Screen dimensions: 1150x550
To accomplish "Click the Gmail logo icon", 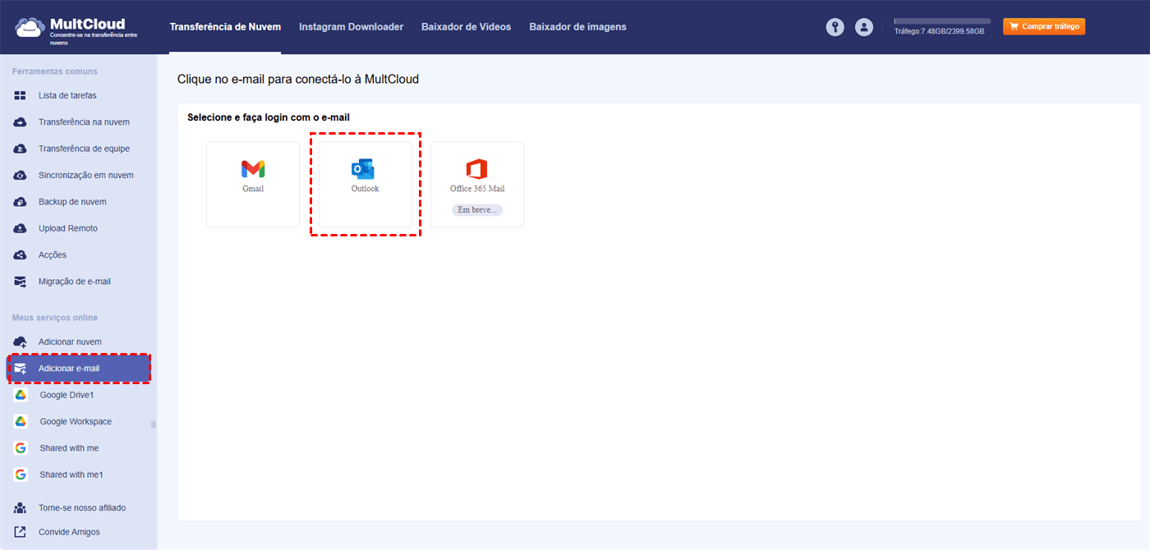I will 253,169.
